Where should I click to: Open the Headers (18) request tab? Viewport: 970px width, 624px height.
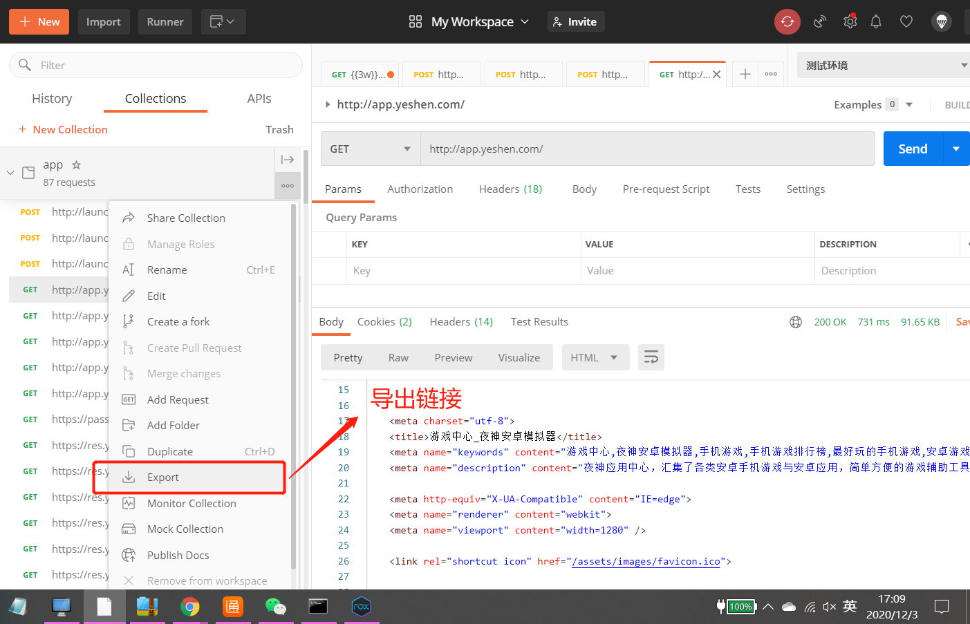point(510,189)
